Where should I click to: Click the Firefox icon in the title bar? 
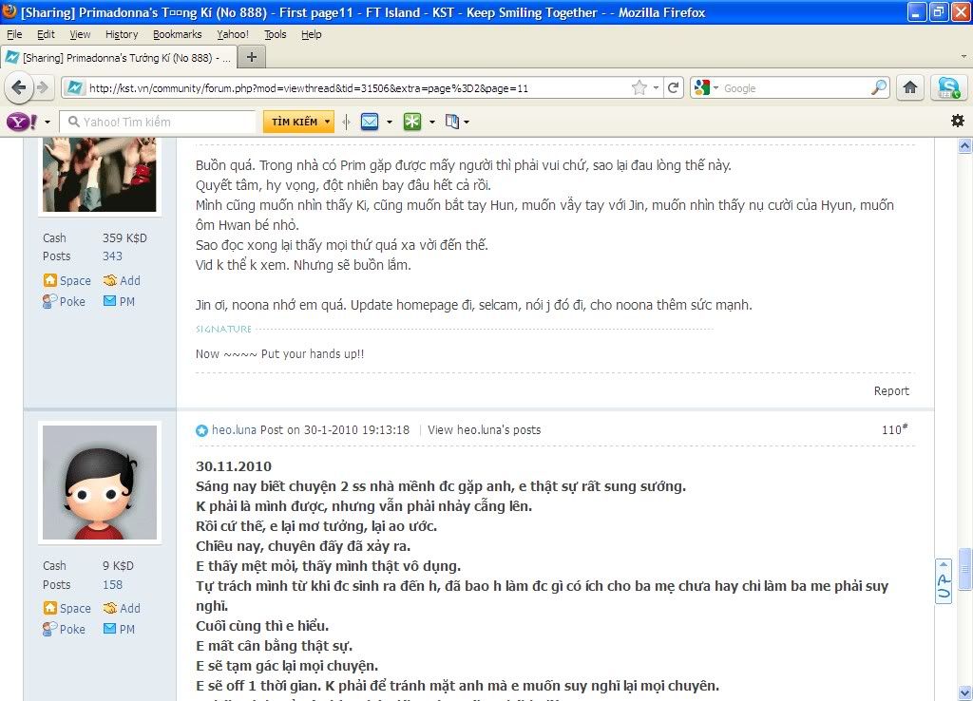[x=10, y=11]
